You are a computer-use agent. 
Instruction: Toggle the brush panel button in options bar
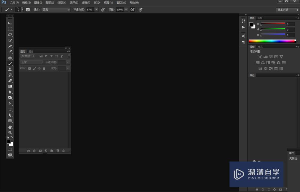[28, 10]
